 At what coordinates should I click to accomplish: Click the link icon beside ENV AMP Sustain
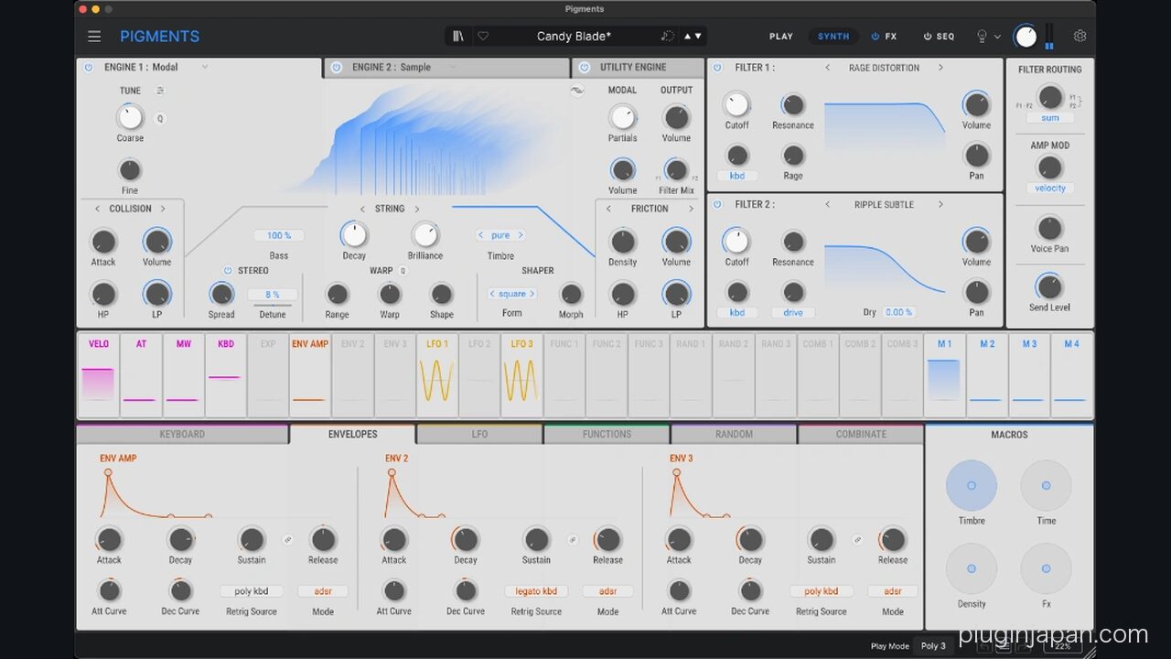click(287, 539)
